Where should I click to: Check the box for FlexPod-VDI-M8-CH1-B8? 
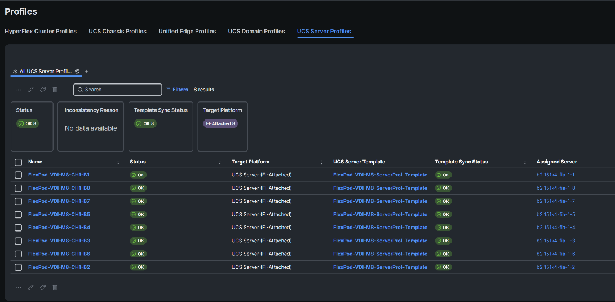[18, 188]
